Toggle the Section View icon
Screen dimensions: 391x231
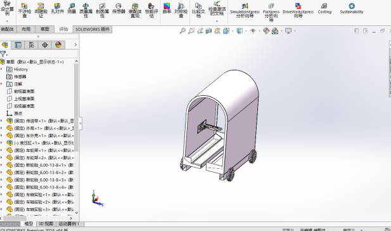coord(208,31)
